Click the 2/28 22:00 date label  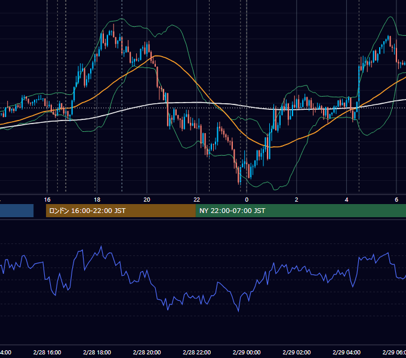click(197, 352)
